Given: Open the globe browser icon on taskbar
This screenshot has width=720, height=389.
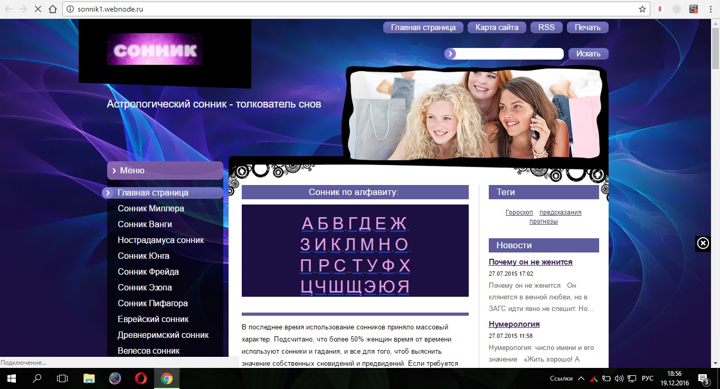Looking at the screenshot, I should click(x=115, y=378).
